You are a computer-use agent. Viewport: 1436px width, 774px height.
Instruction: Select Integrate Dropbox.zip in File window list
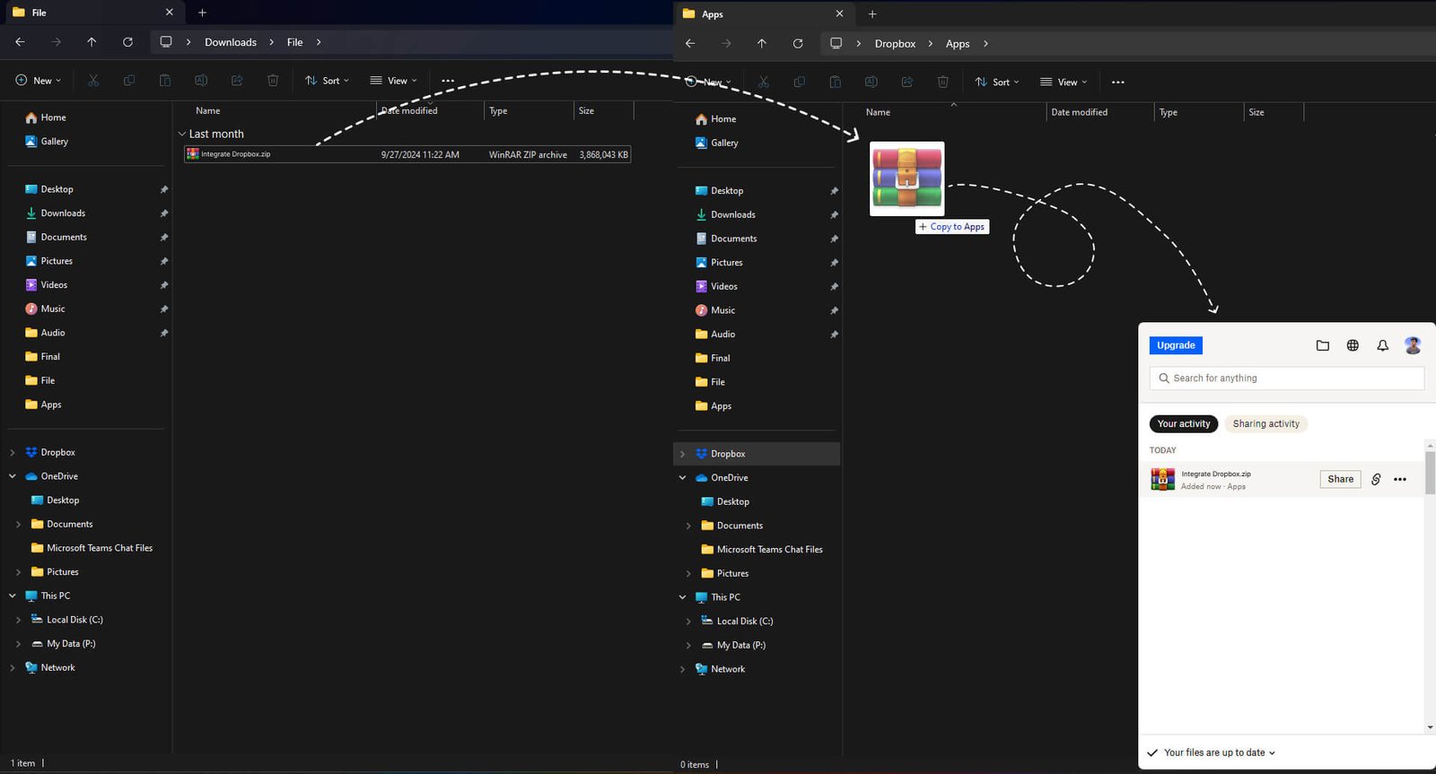[407, 154]
